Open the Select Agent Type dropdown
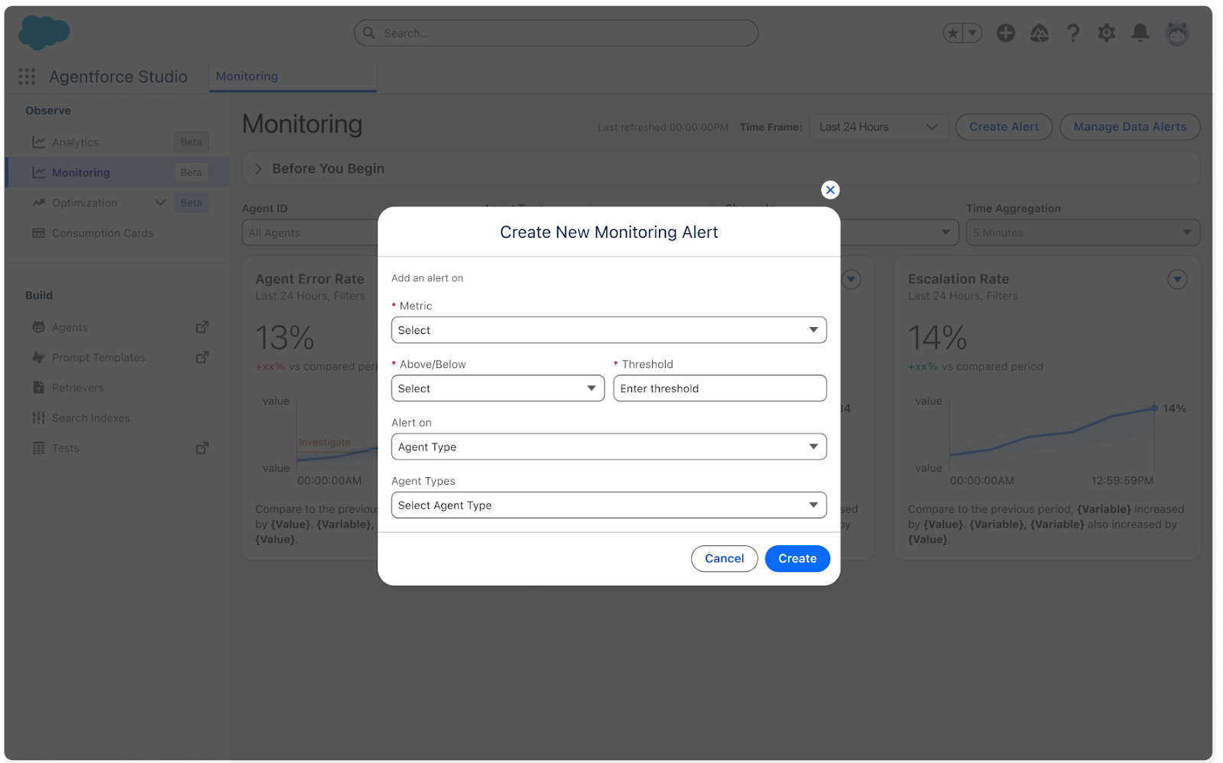 pos(608,505)
